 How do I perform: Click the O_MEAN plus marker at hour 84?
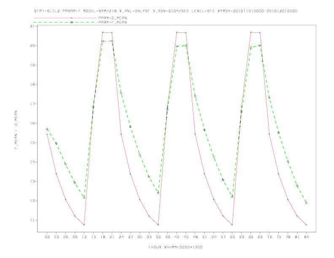(306, 225)
